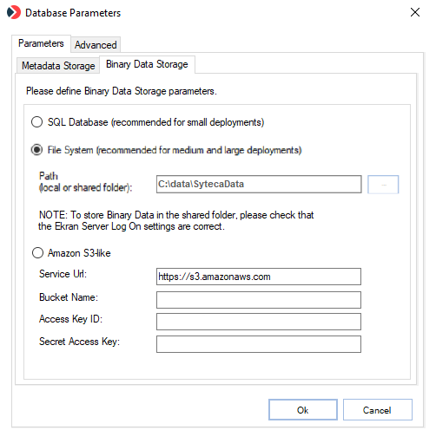The image size is (436, 430).
Task: Select the SQL Database radio button
Action: click(37, 122)
